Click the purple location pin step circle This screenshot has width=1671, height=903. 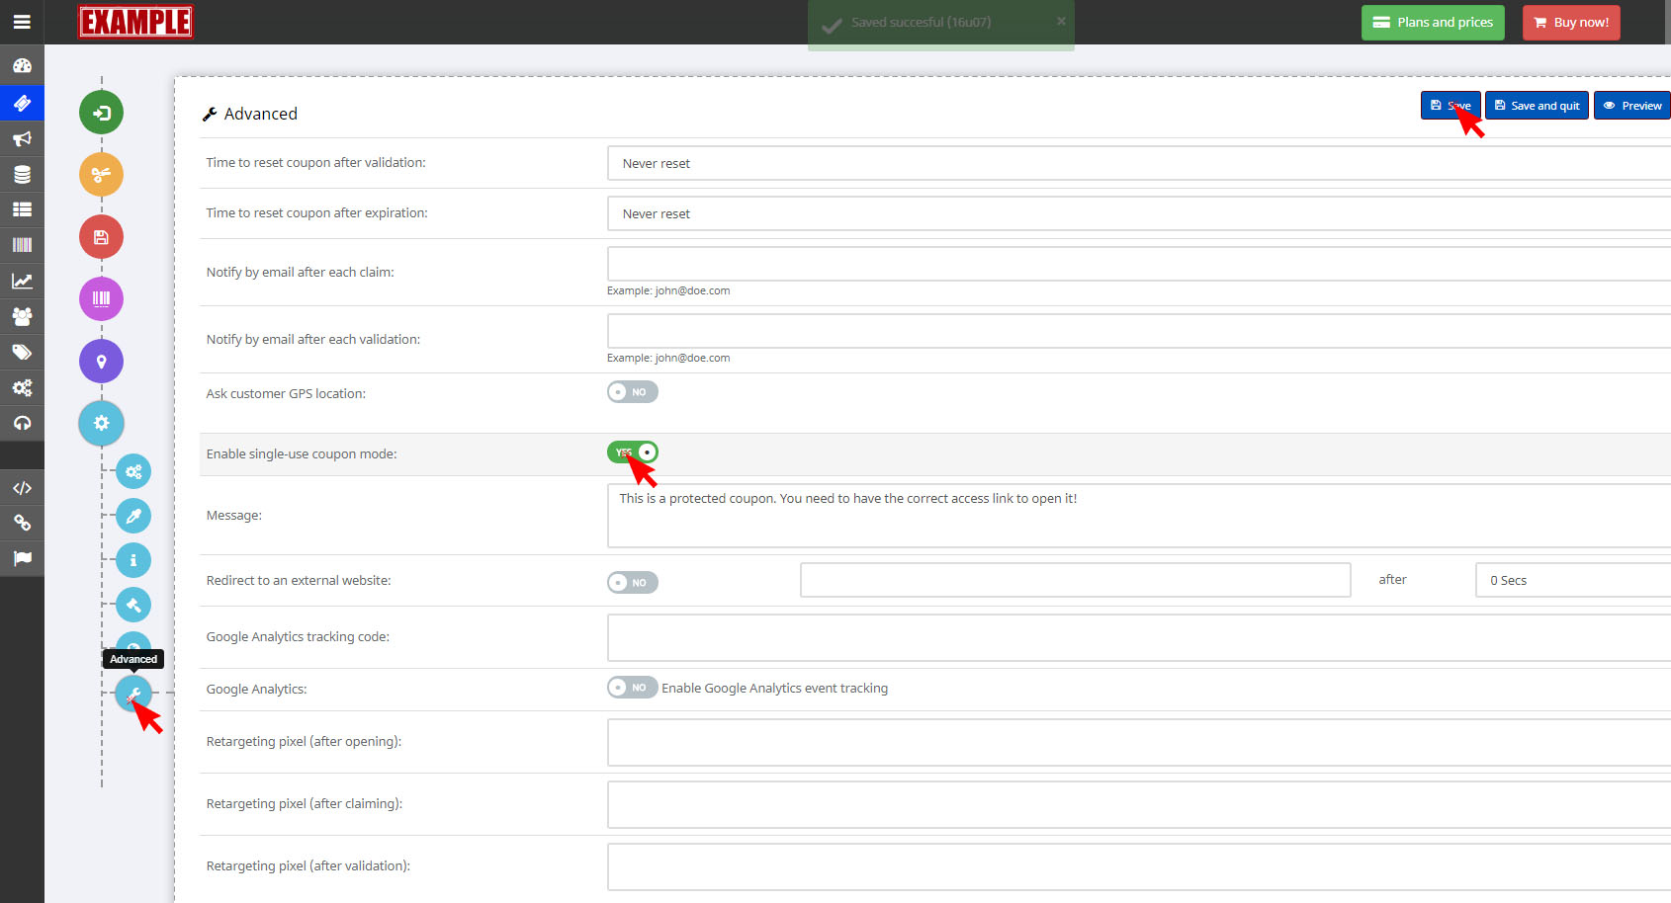coord(101,362)
